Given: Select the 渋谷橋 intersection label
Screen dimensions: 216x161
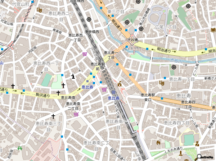Looking at the screenshot, I should pos(132,40).
